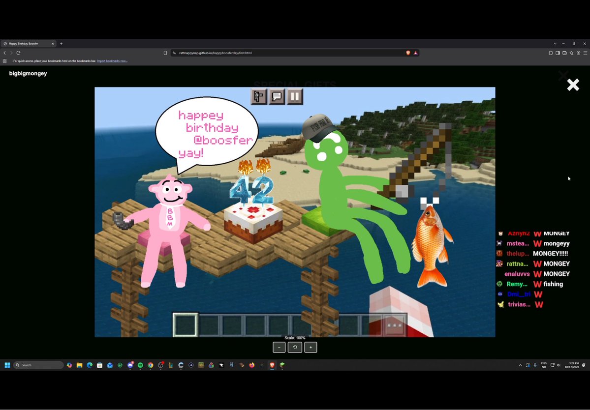
Task: Close the image lightbox with the white X
Action: click(573, 85)
